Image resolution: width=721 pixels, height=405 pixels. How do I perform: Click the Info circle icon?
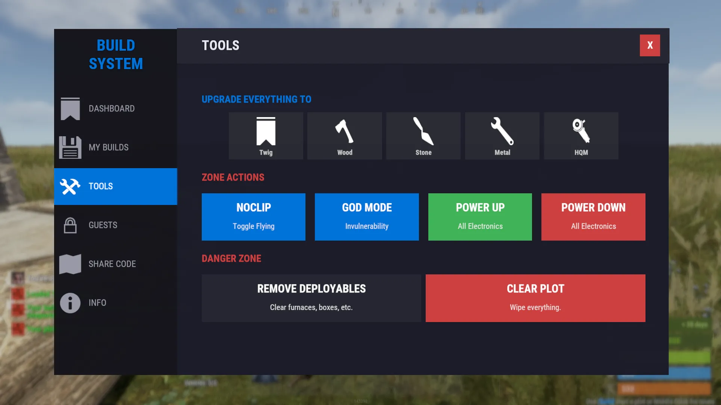70,303
